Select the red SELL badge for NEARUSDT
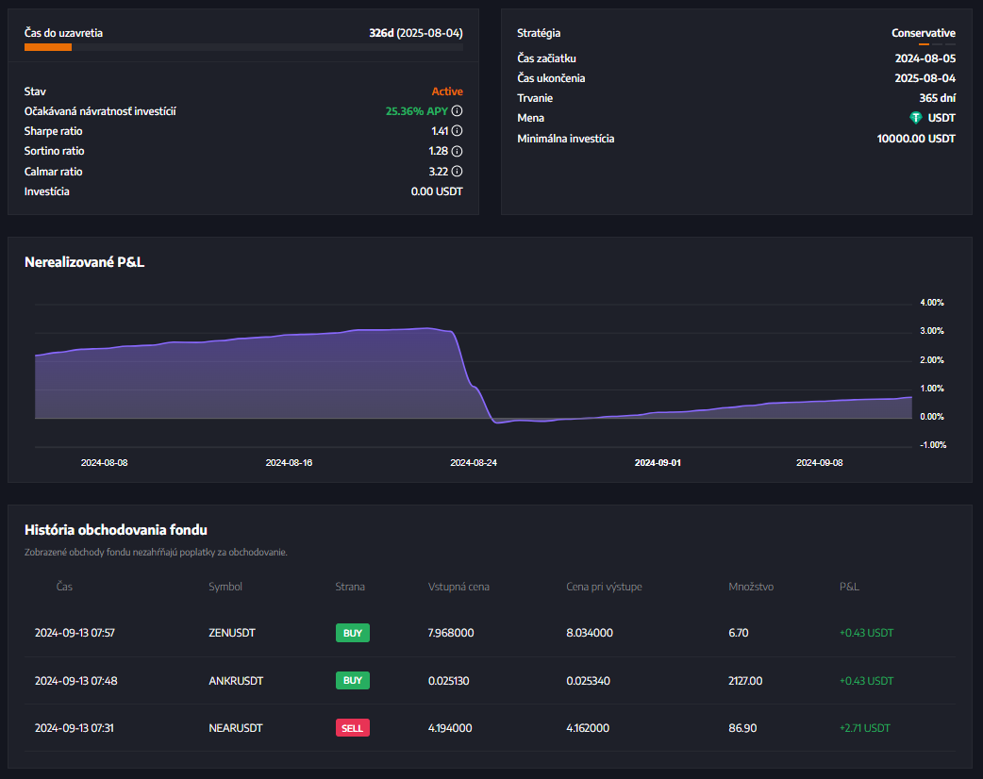983x779 pixels. [352, 728]
